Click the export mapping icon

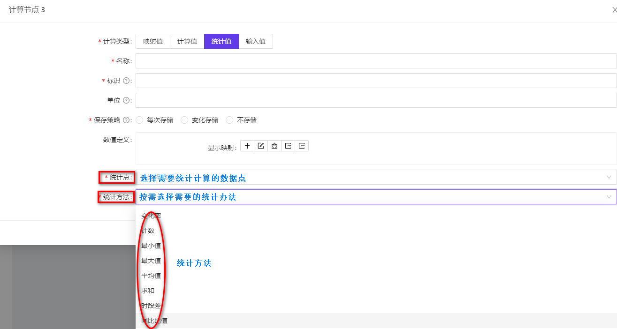(288, 145)
